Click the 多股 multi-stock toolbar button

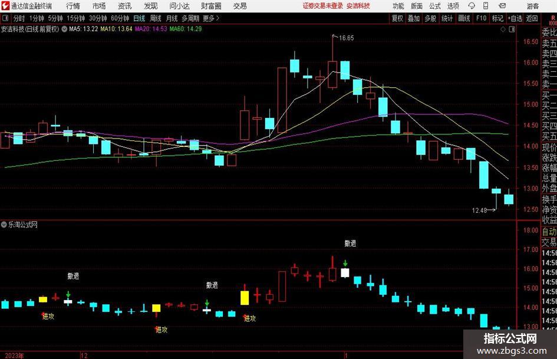point(430,18)
